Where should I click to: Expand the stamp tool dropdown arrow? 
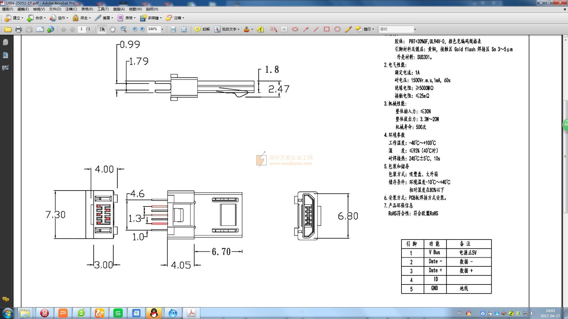click(x=252, y=29)
